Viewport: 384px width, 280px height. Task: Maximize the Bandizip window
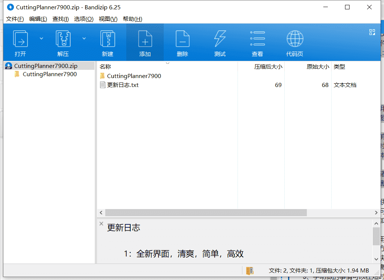click(347, 7)
